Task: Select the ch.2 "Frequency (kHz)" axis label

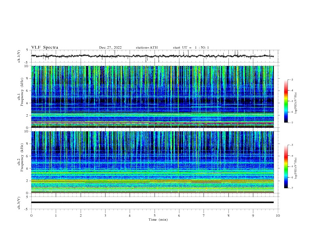Action: [22, 157]
